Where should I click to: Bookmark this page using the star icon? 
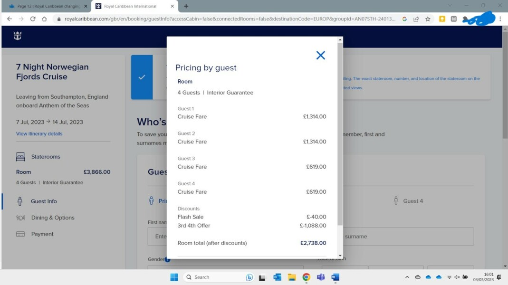[428, 19]
